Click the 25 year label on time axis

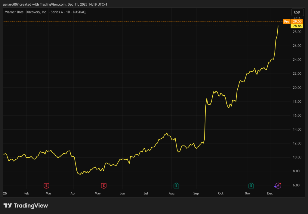click(x=5, y=194)
